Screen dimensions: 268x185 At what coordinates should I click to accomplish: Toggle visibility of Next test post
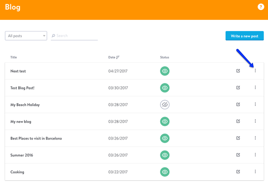[165, 71]
